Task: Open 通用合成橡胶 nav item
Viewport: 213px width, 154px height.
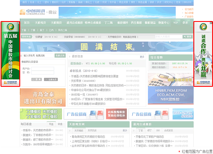Action: 75,23
